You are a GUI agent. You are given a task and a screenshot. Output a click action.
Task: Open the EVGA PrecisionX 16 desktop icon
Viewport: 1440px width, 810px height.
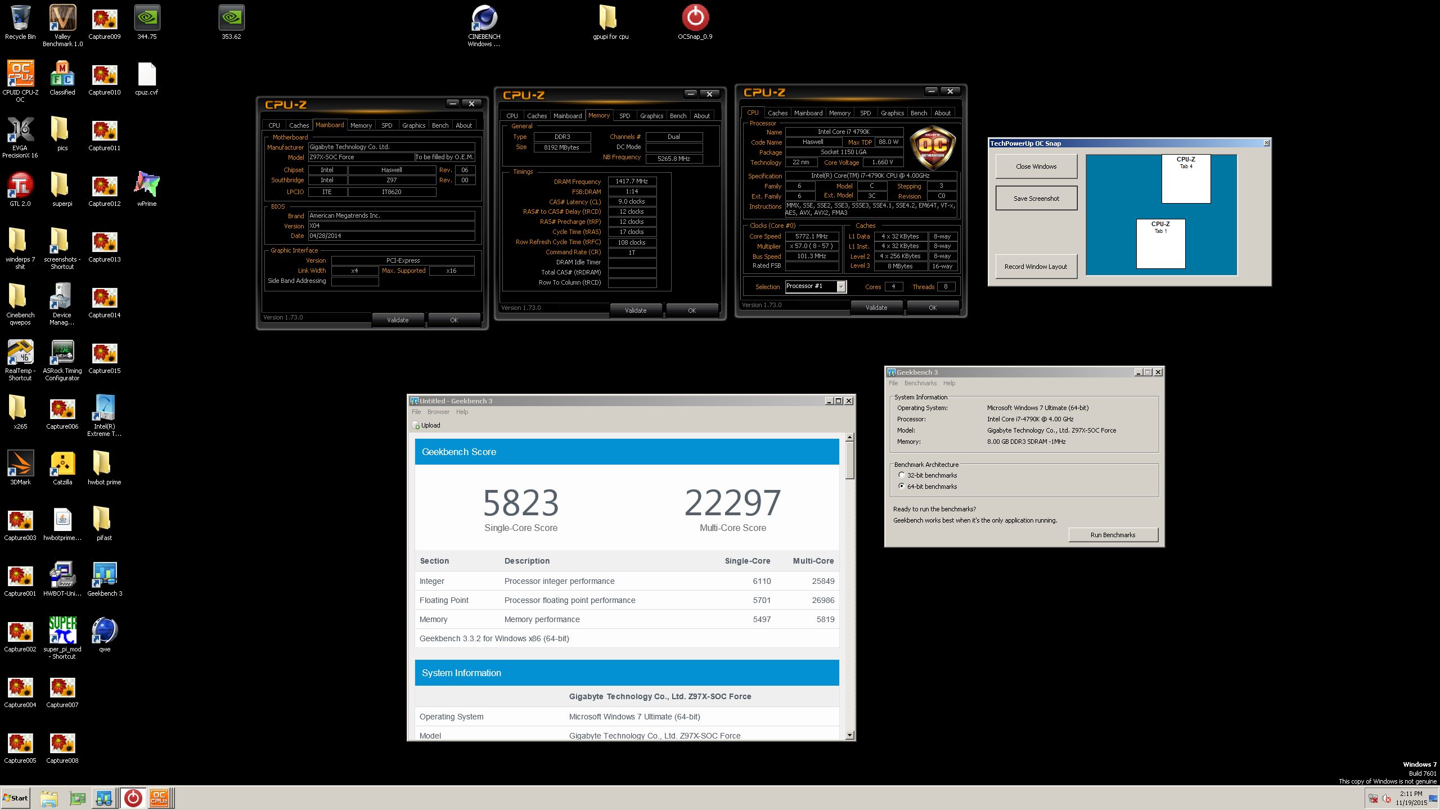click(20, 137)
